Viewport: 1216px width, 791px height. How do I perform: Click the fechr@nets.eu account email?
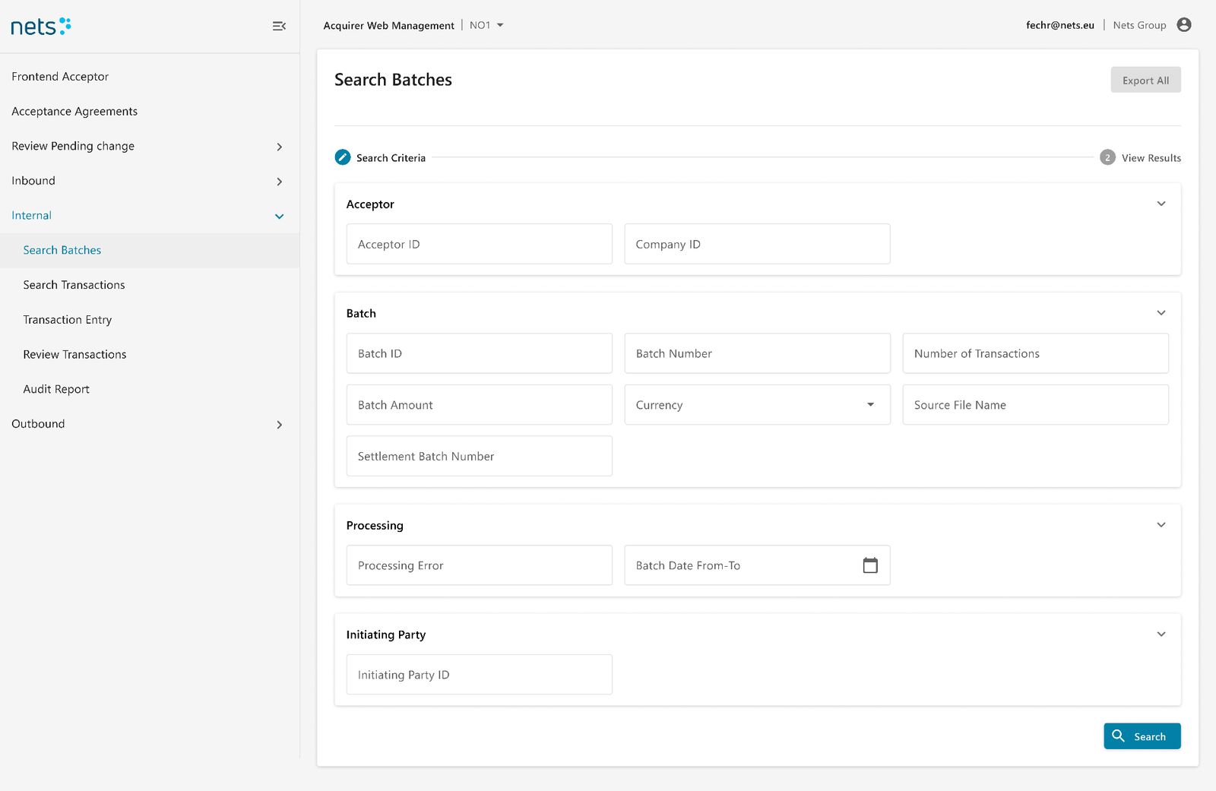1060,25
